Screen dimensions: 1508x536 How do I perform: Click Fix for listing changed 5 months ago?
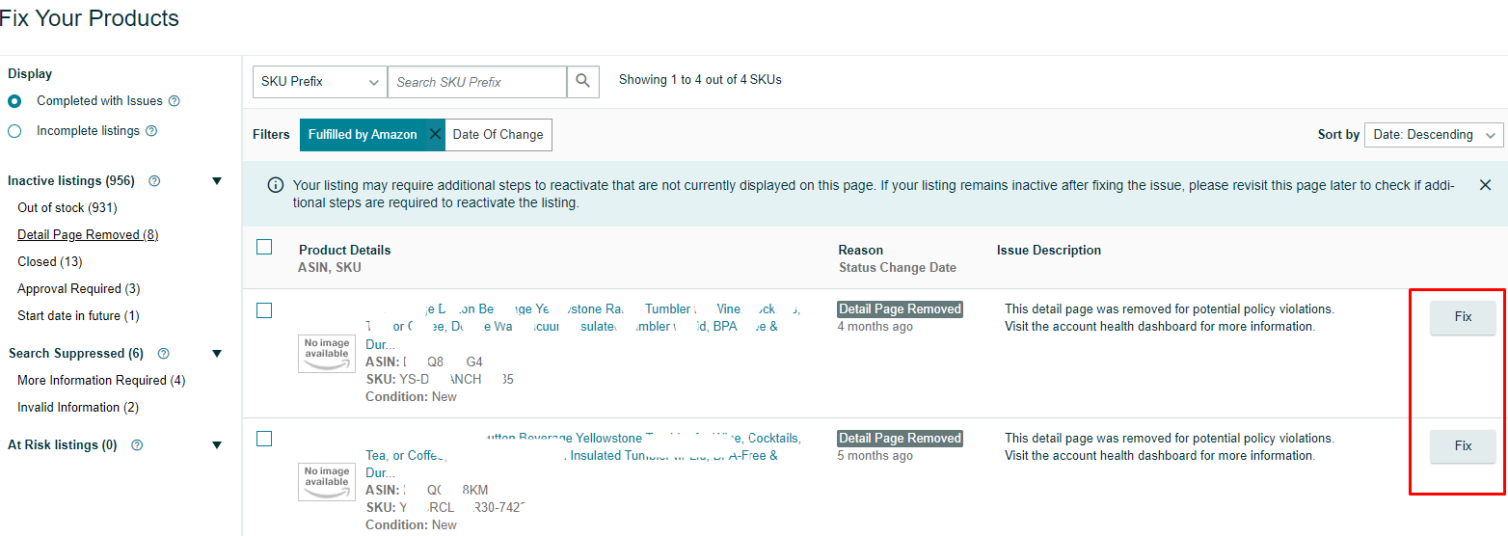[1463, 446]
